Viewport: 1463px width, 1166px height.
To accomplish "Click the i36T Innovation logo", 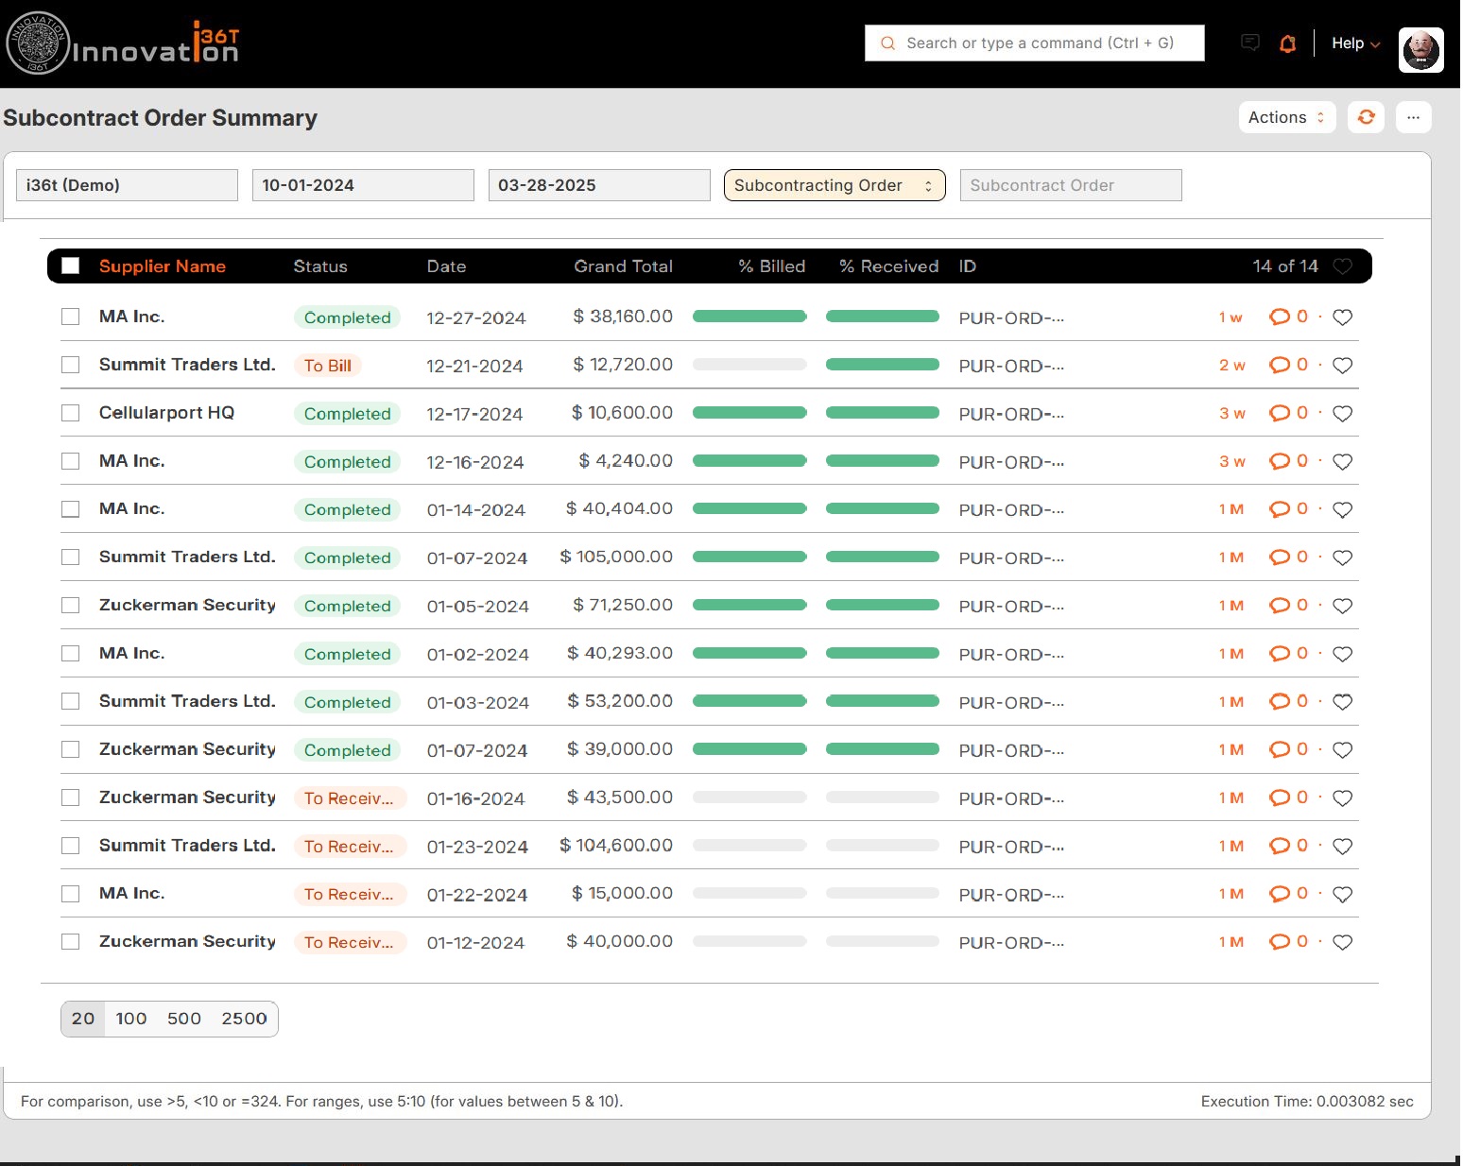I will click(x=123, y=43).
